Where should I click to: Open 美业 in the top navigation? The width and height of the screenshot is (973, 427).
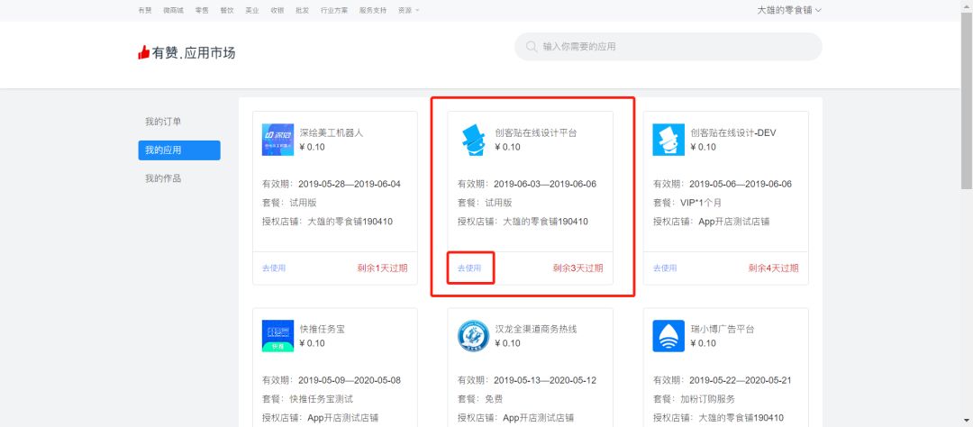coord(252,10)
